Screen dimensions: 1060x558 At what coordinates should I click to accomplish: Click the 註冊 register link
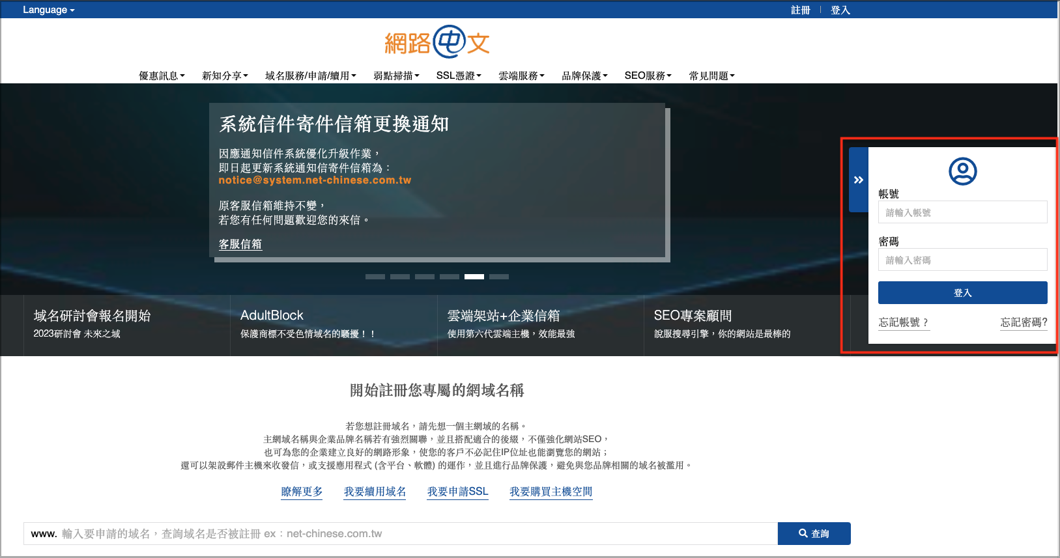coord(801,10)
